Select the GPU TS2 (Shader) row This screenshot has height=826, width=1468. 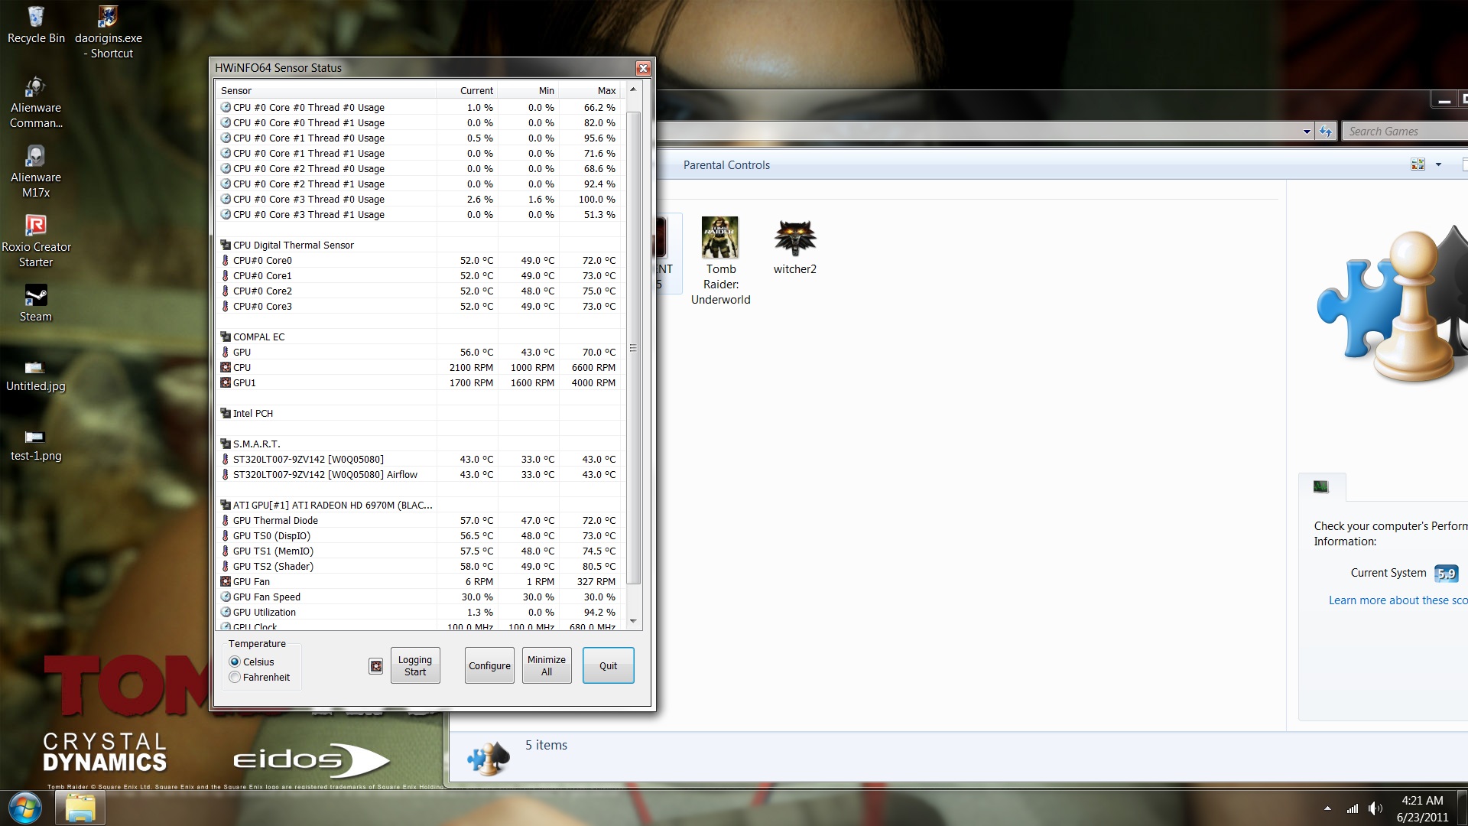(x=420, y=567)
